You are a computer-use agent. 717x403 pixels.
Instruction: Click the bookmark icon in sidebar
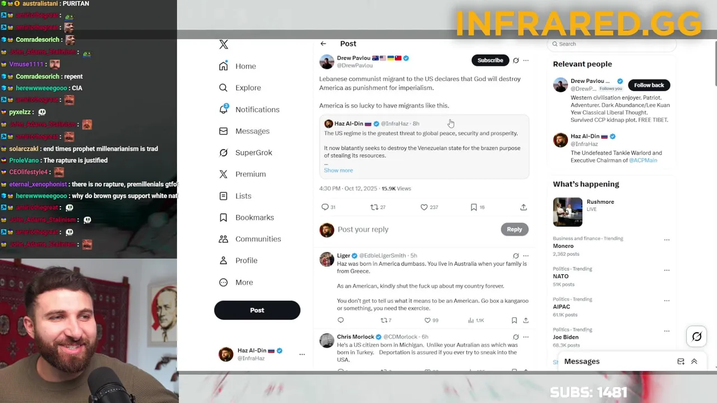click(224, 217)
